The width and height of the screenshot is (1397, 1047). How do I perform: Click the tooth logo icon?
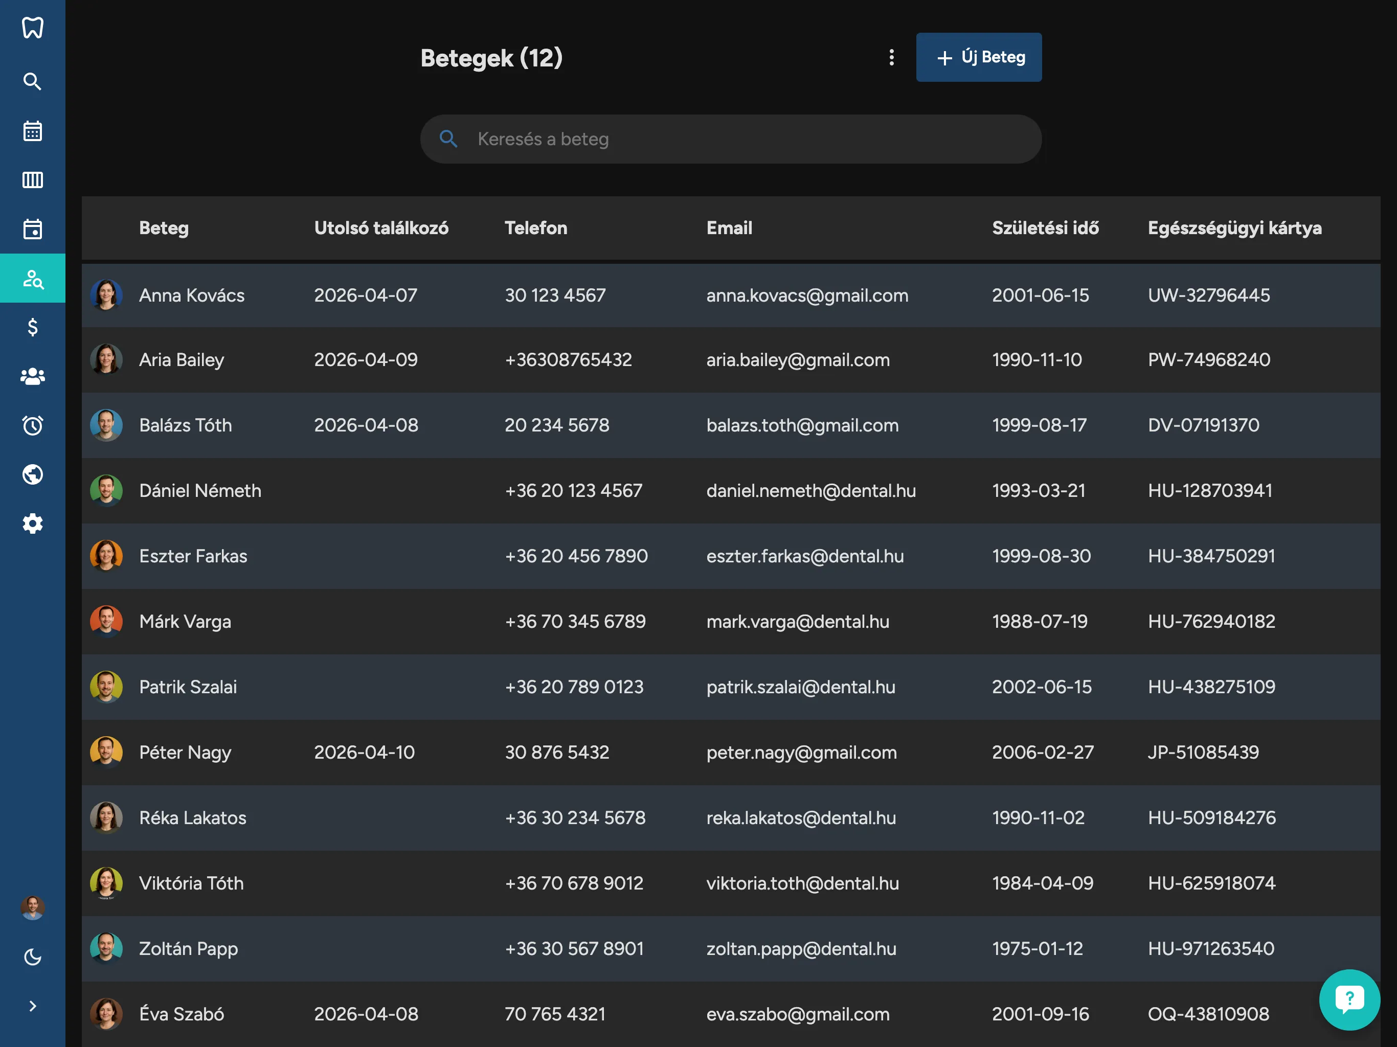coord(32,27)
